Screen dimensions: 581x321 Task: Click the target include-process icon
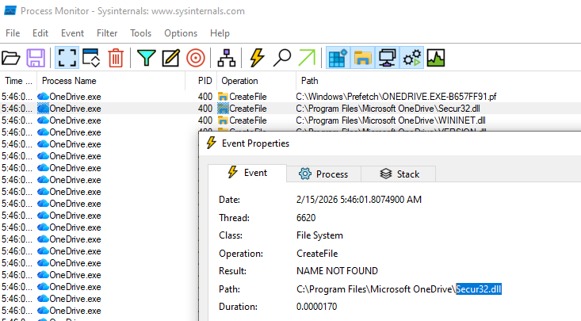pos(195,57)
